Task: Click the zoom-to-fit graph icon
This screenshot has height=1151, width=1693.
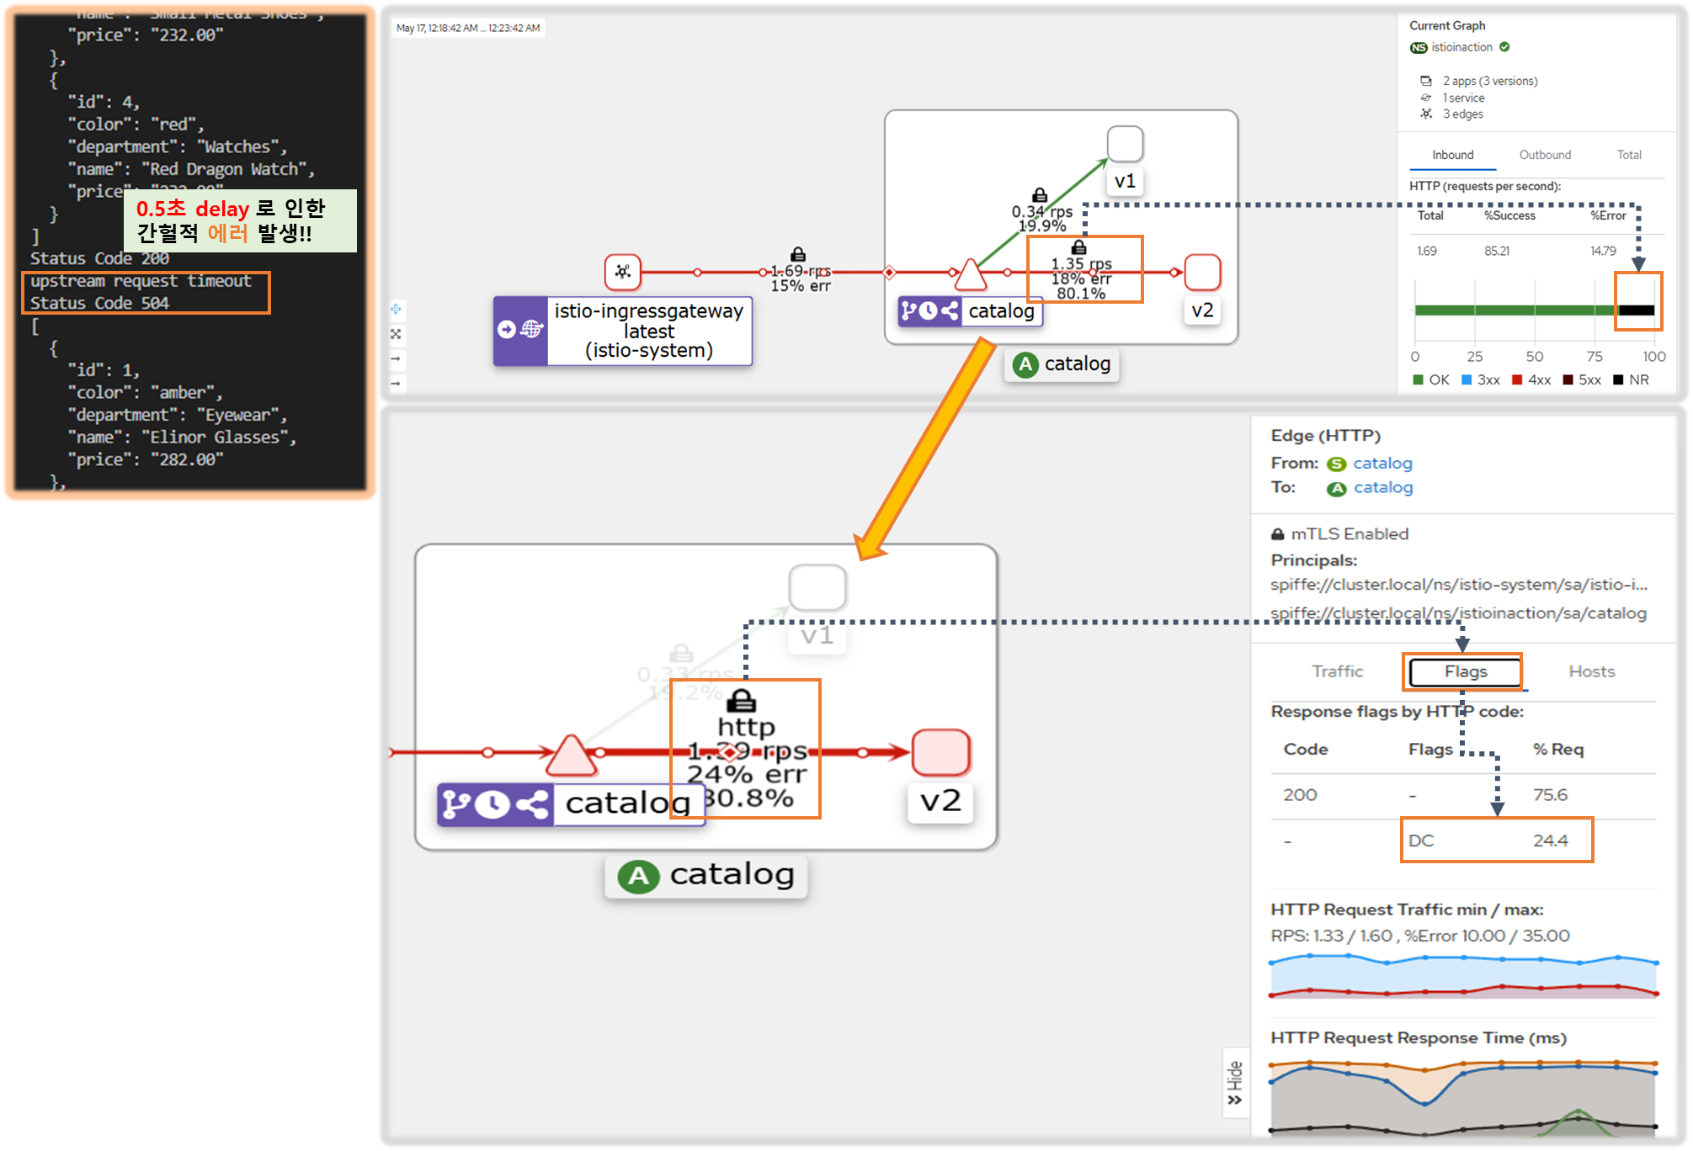Action: [396, 334]
